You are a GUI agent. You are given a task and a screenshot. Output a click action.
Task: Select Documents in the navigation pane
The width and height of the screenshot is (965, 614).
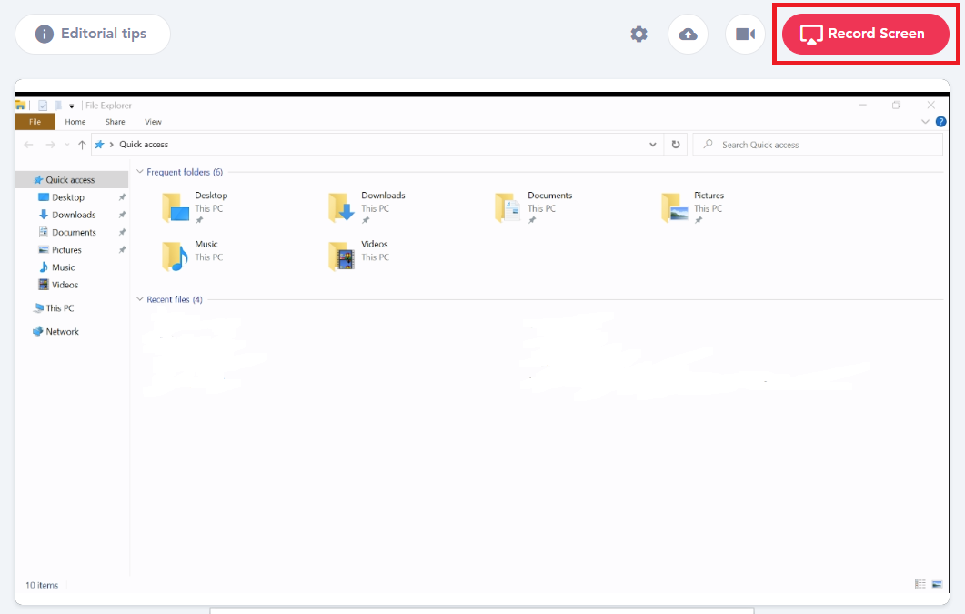tap(74, 233)
